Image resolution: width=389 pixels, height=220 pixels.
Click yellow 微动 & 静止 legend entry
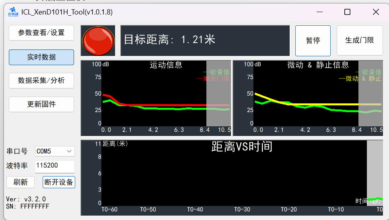coord(360,79)
